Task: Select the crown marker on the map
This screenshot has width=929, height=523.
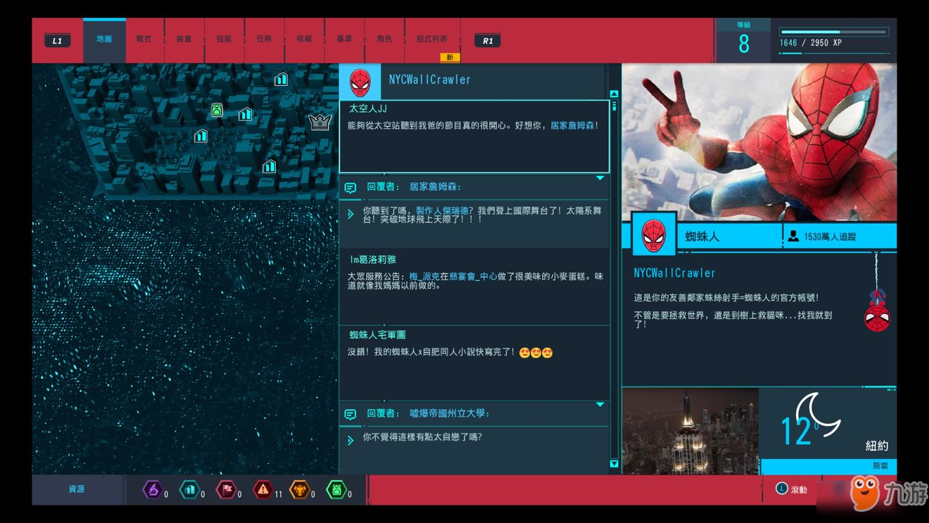Action: point(320,122)
